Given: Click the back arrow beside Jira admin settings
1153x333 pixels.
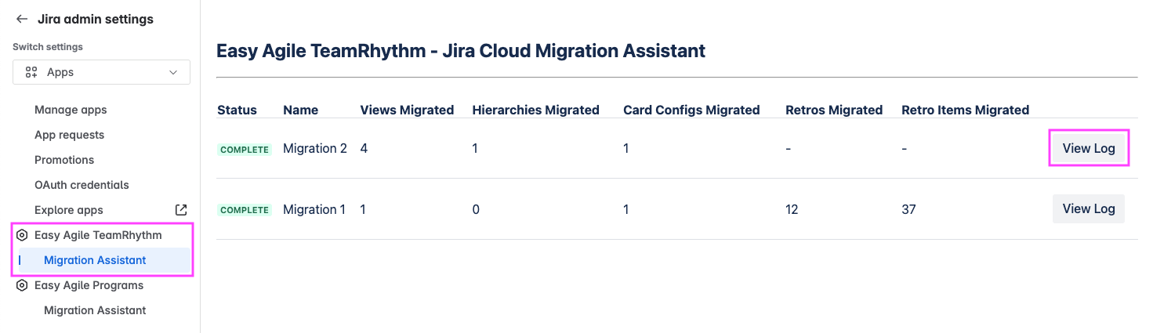Looking at the screenshot, I should [22, 19].
